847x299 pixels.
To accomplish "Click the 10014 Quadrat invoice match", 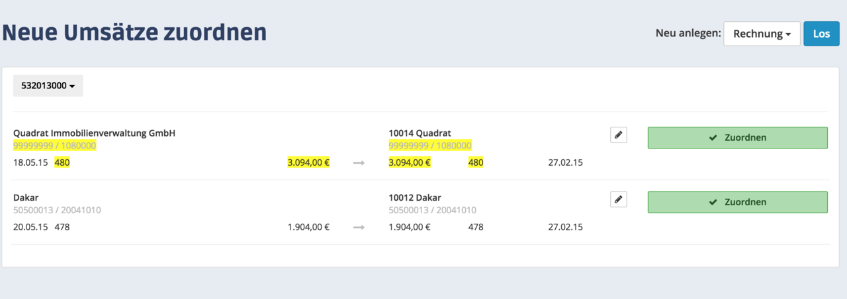I will (420, 133).
